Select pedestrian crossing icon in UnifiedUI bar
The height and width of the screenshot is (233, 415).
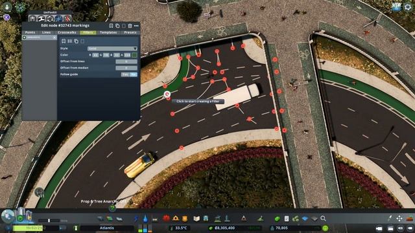(67, 19)
